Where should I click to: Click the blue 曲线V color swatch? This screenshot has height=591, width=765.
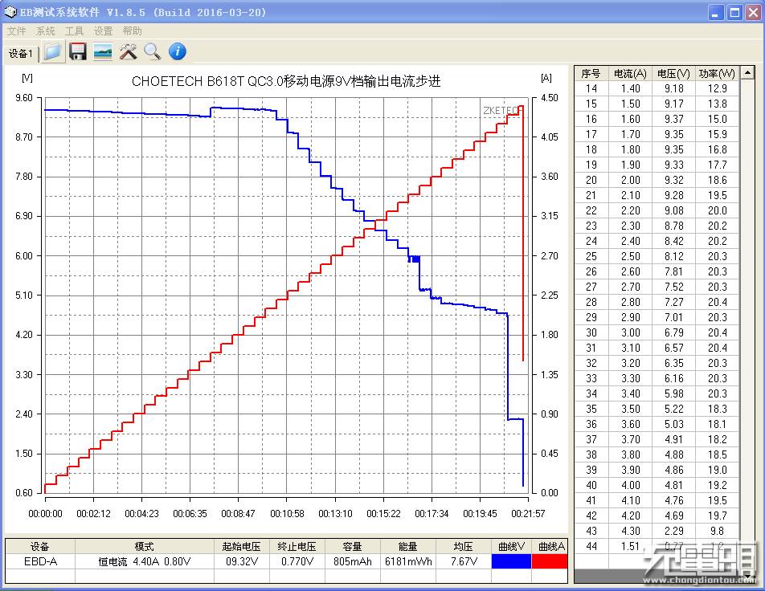[x=511, y=561]
